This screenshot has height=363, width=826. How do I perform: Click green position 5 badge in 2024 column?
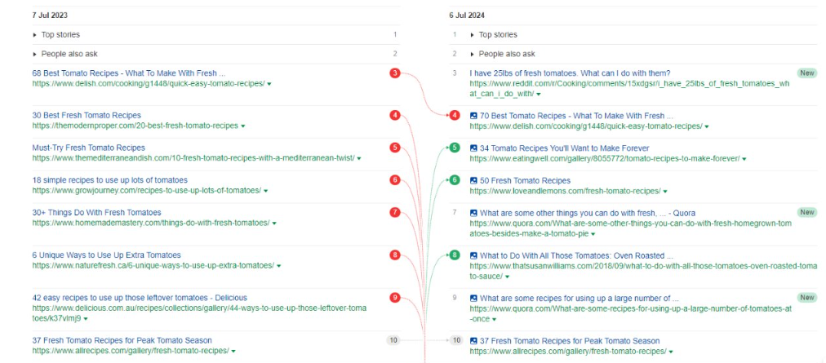(455, 148)
